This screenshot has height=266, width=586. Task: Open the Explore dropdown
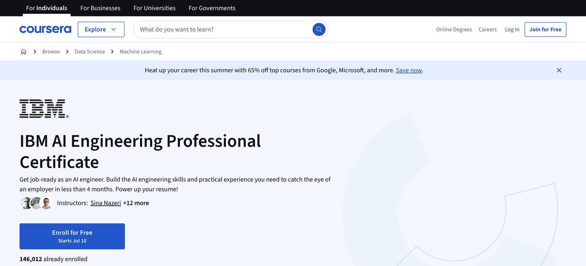[x=101, y=29]
